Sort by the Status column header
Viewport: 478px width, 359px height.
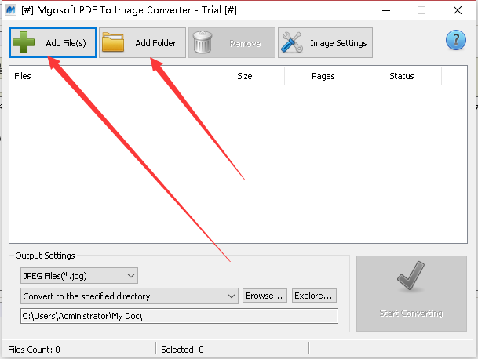[x=402, y=76]
